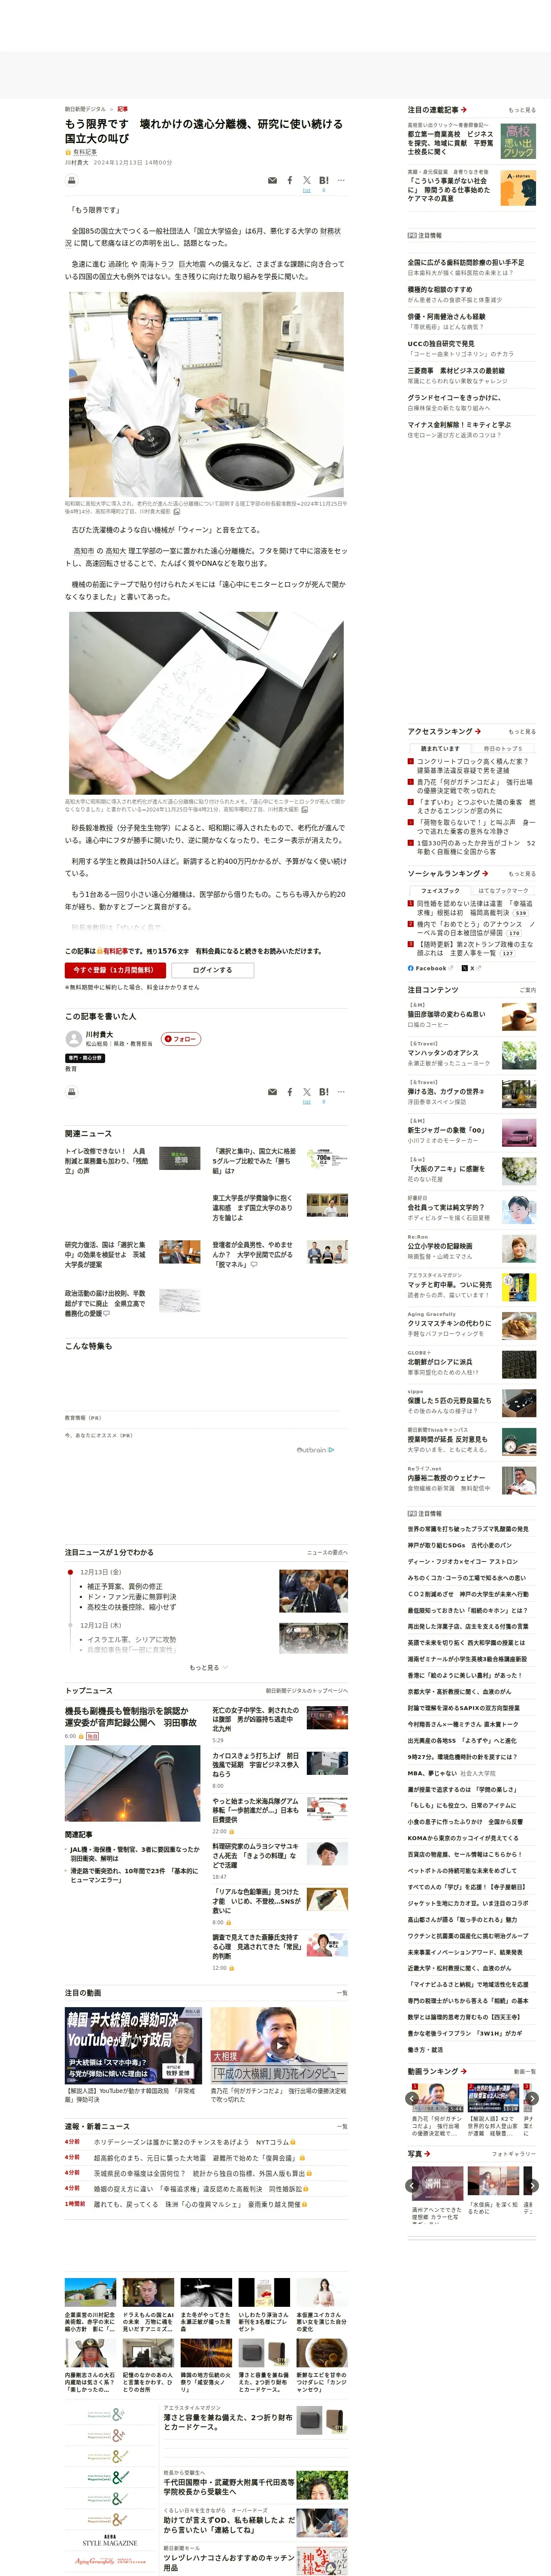Click もっと見る beside 注目の連載記事
The height and width of the screenshot is (2576, 551).
(x=521, y=110)
